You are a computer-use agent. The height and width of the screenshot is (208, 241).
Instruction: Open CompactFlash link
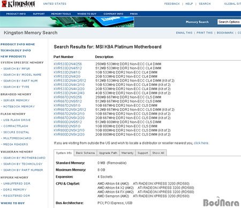[x=16, y=126]
